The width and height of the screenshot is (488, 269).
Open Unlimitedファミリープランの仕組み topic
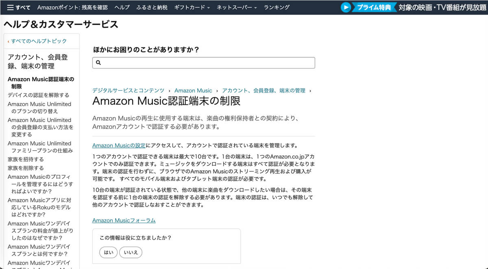pyautogui.click(x=40, y=147)
